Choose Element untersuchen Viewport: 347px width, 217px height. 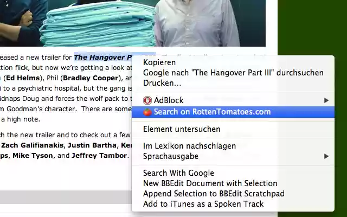pos(233,129)
